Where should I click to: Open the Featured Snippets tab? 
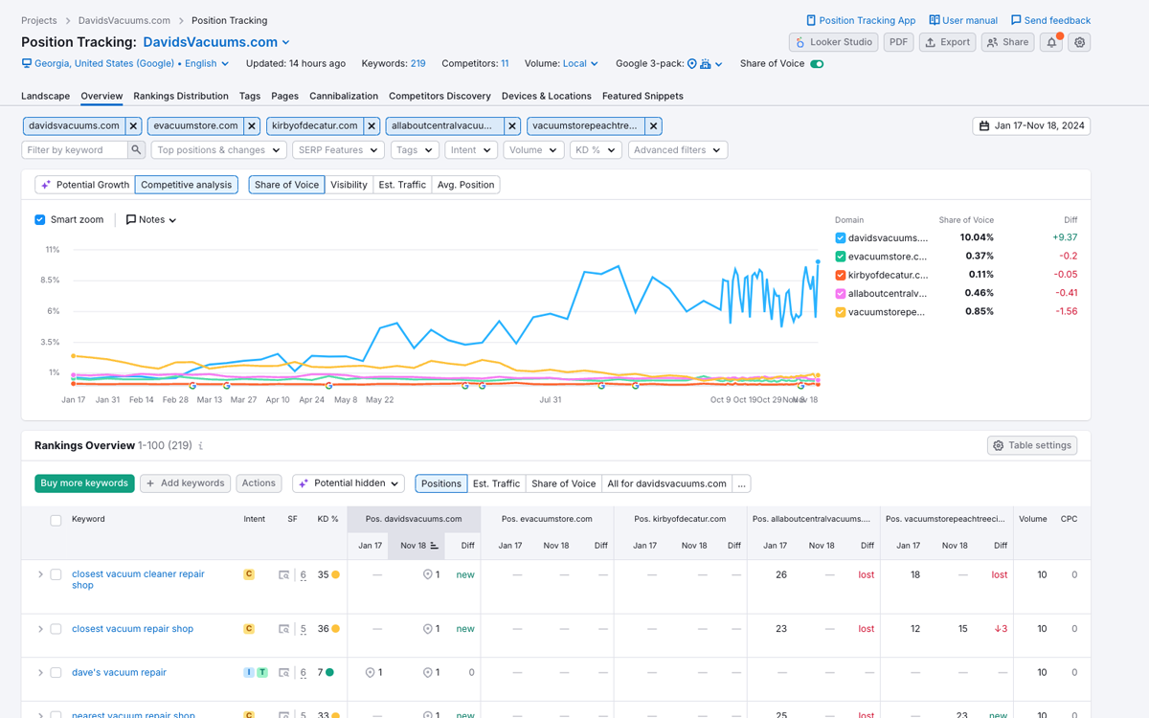(x=642, y=96)
